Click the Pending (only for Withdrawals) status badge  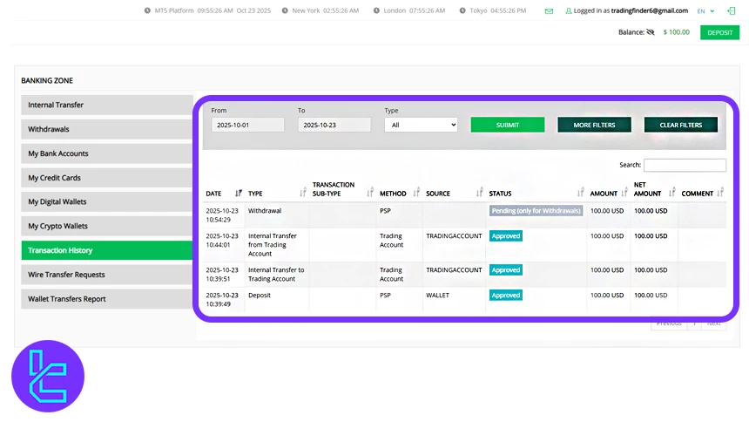point(536,210)
